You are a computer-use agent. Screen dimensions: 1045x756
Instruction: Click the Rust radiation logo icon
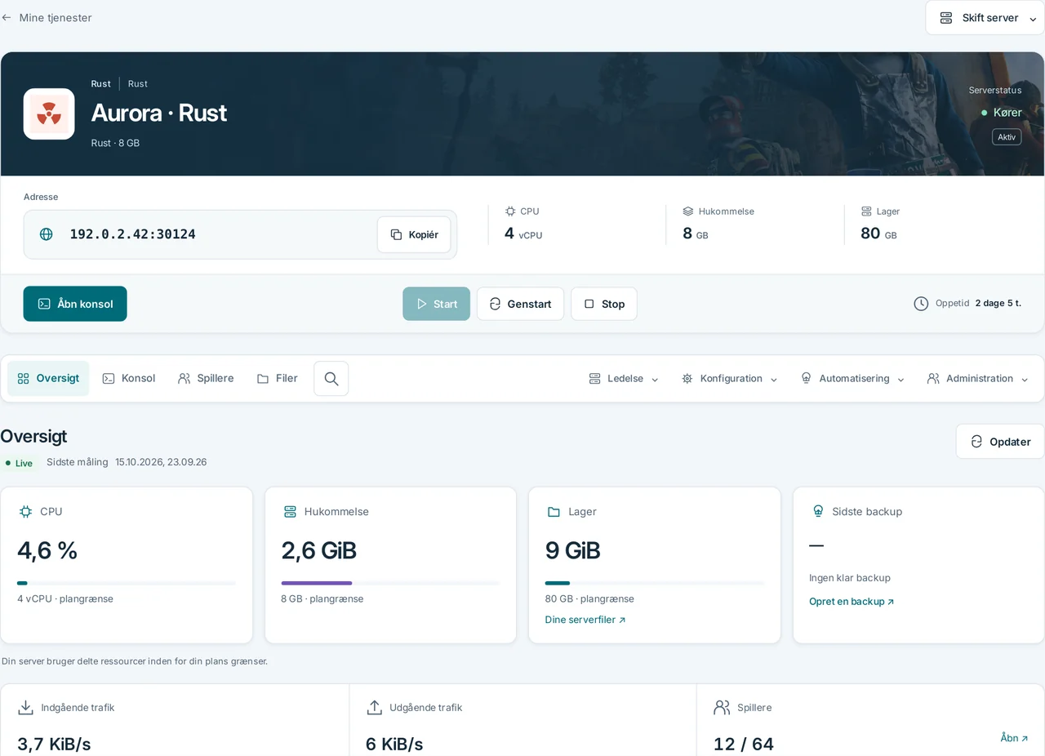49,113
